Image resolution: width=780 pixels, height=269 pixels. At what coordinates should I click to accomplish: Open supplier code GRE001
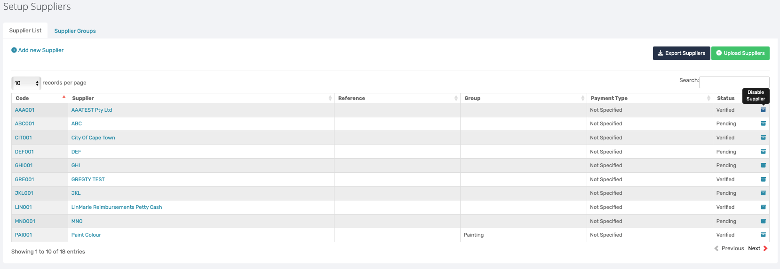point(24,179)
